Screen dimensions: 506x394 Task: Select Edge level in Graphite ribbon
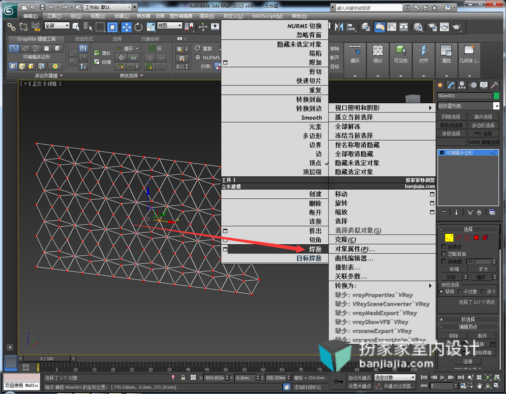click(25, 48)
